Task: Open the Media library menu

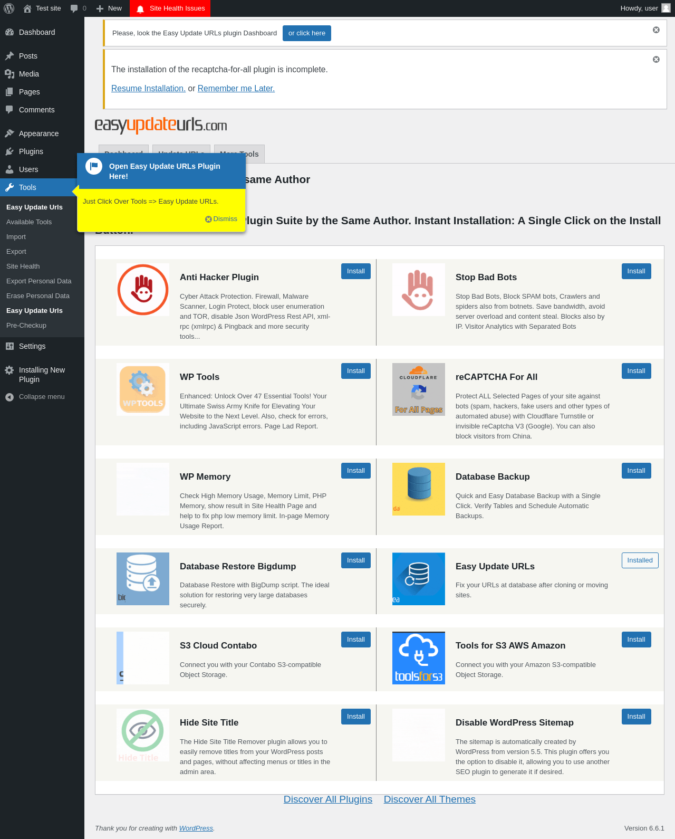Action: (42, 74)
